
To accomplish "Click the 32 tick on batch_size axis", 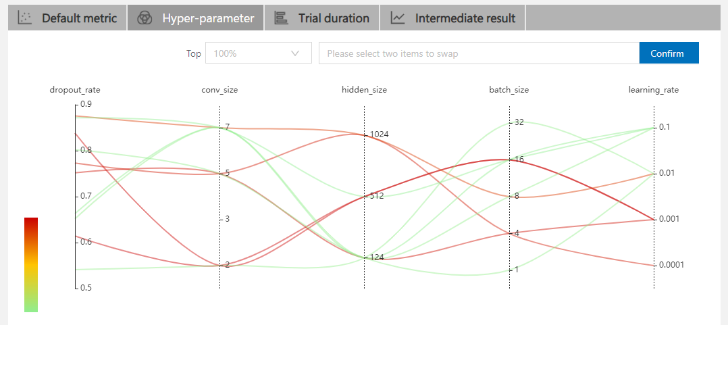I will point(519,122).
